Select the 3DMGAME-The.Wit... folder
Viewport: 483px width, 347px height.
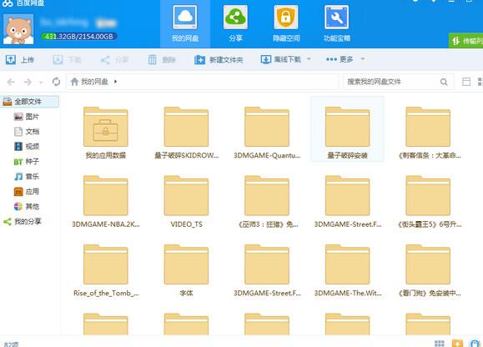348,270
